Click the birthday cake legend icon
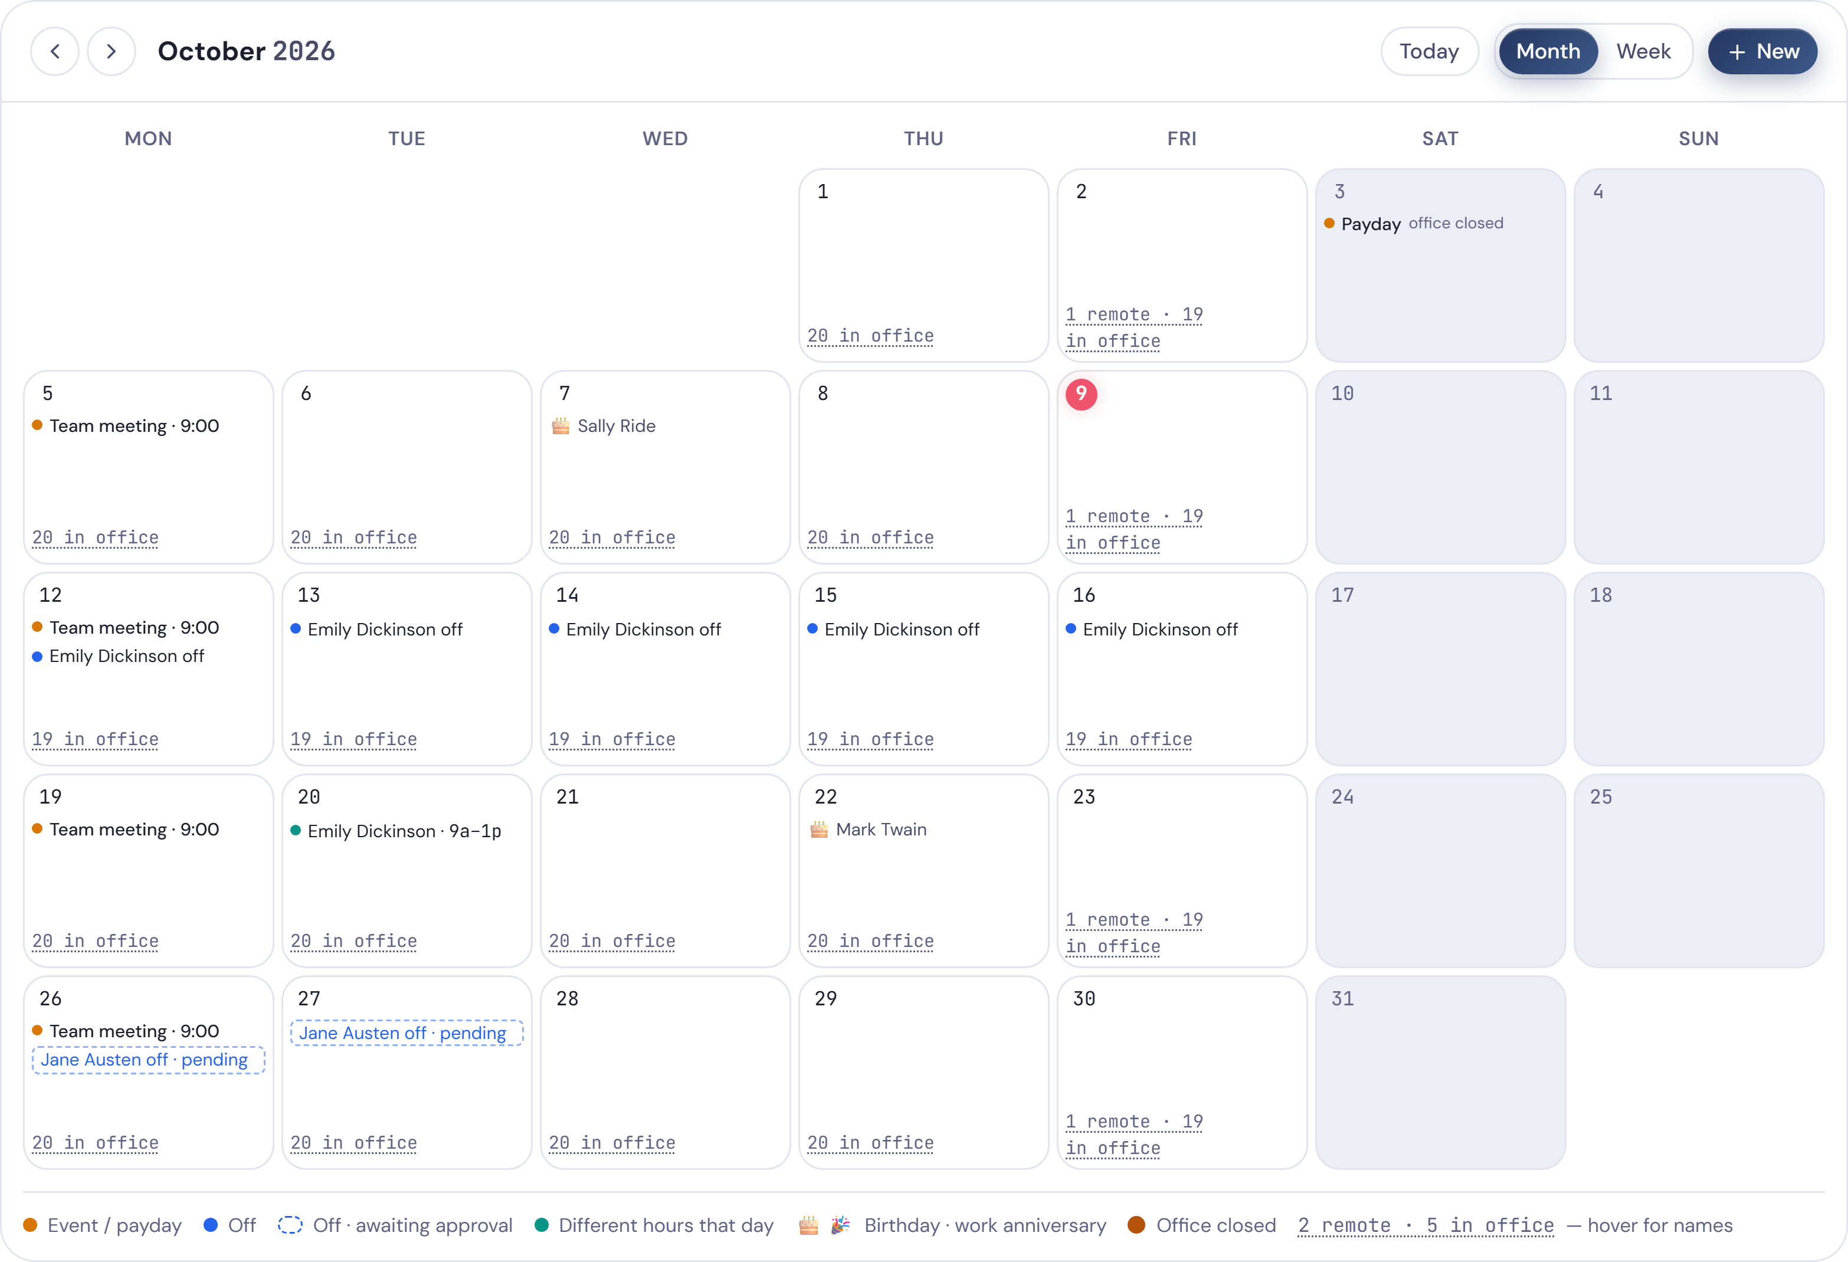Viewport: 1848px width, 1262px height. (809, 1225)
